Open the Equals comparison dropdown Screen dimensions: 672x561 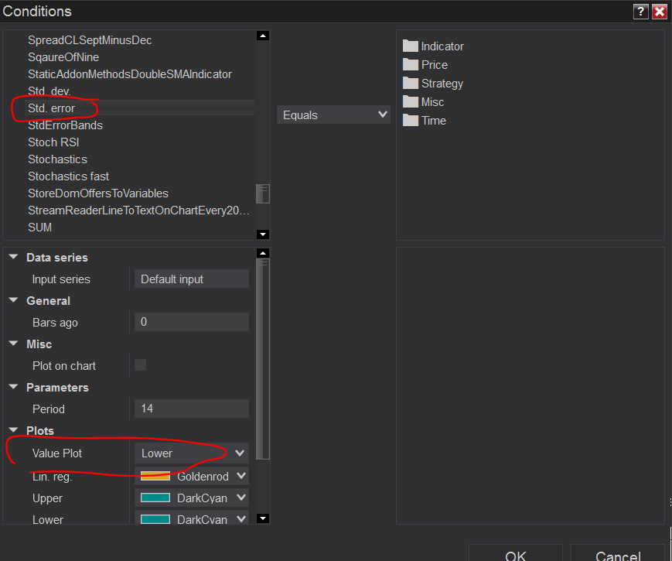pos(333,115)
